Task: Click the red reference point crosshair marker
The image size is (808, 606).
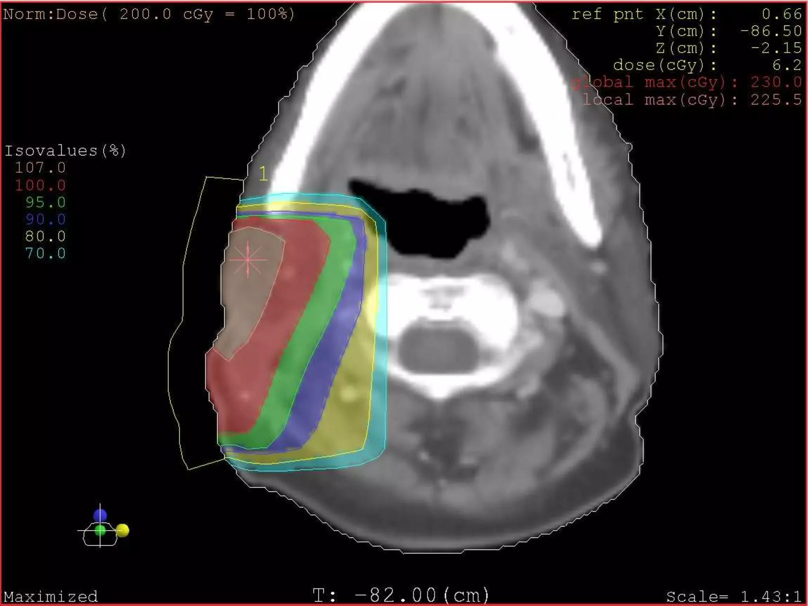Action: [x=248, y=260]
